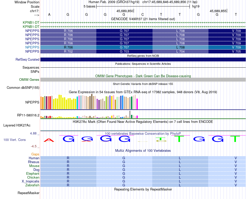The width and height of the screenshot is (246, 199).
Task: Click the dark blue RefSeq Curated bar
Action: coord(143,60)
